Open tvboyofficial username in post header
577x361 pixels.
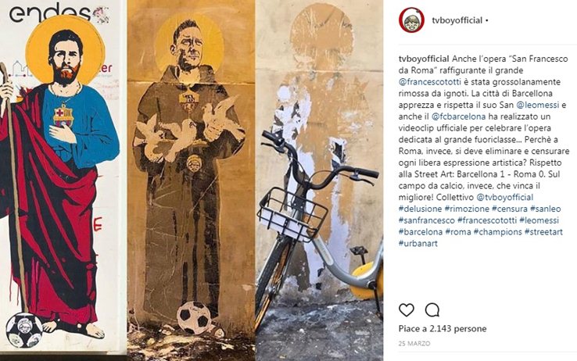[x=457, y=20]
